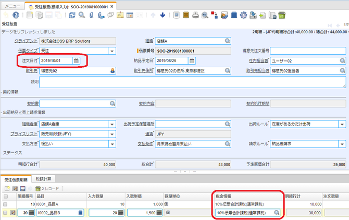Open calendar picker for 注文日付
This screenshot has height=220, width=349.
point(76,61)
